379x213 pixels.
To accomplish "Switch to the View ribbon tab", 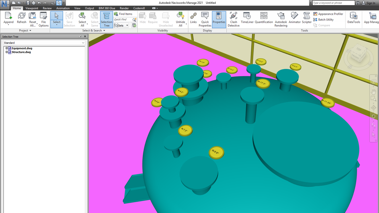I will click(77, 8).
